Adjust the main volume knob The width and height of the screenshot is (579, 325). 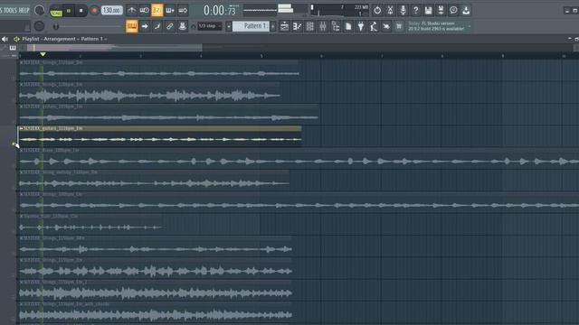pyautogui.click(x=39, y=10)
